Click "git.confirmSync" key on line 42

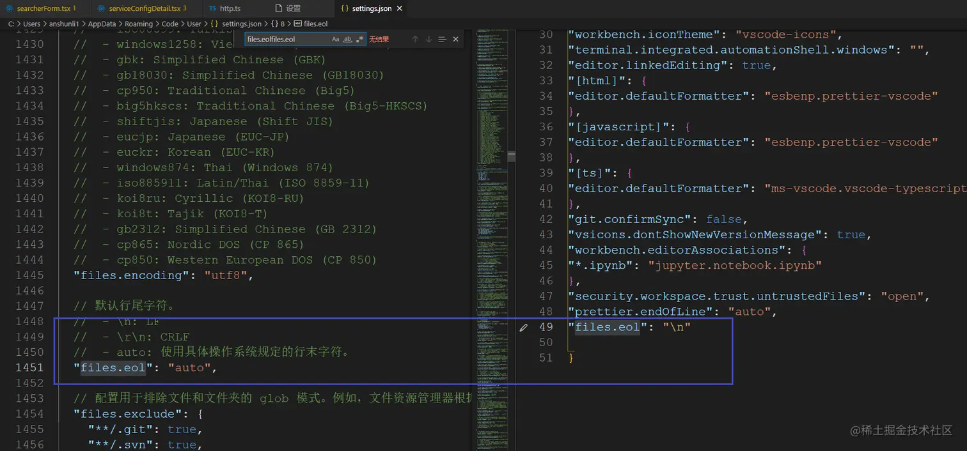pos(629,219)
